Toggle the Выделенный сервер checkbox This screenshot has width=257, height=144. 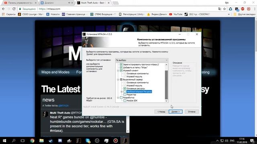pos(121,80)
